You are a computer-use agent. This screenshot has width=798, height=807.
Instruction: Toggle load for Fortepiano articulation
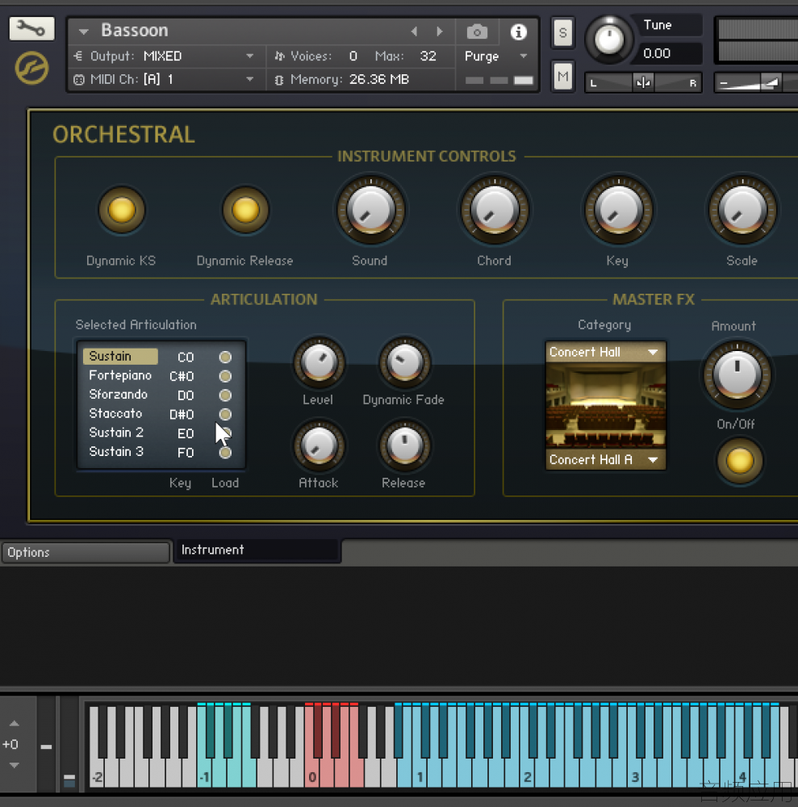click(225, 376)
